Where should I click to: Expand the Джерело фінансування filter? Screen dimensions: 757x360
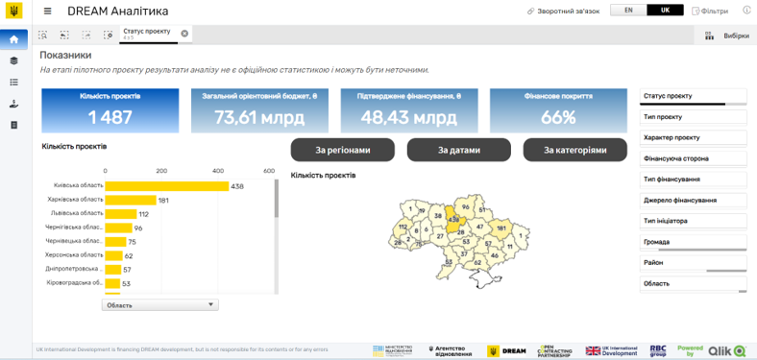(x=693, y=201)
